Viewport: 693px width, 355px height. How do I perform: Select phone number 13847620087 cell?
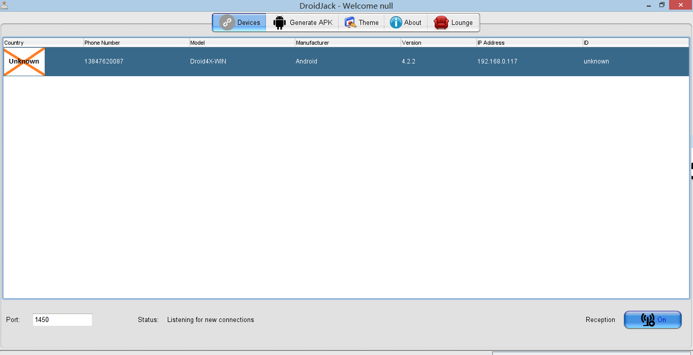pos(136,61)
